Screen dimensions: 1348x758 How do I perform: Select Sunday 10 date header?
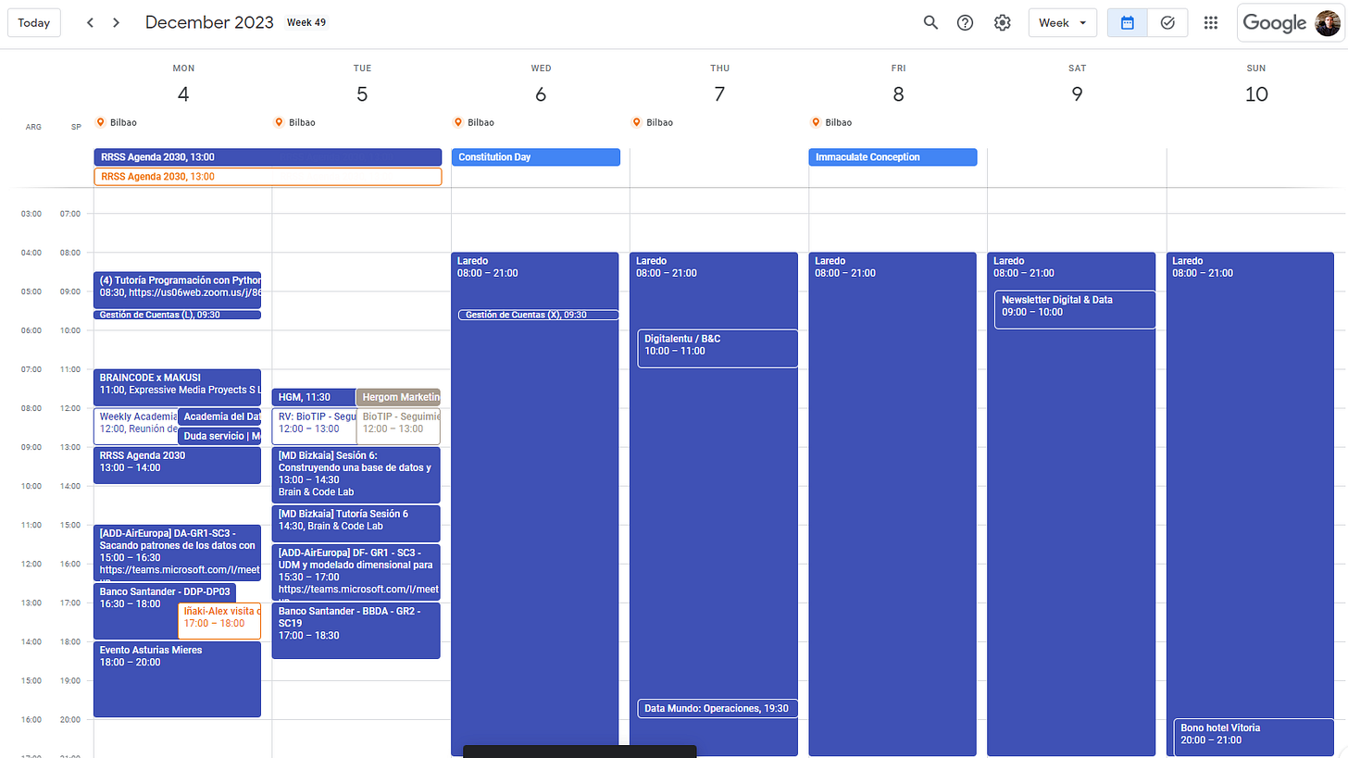tap(1255, 93)
